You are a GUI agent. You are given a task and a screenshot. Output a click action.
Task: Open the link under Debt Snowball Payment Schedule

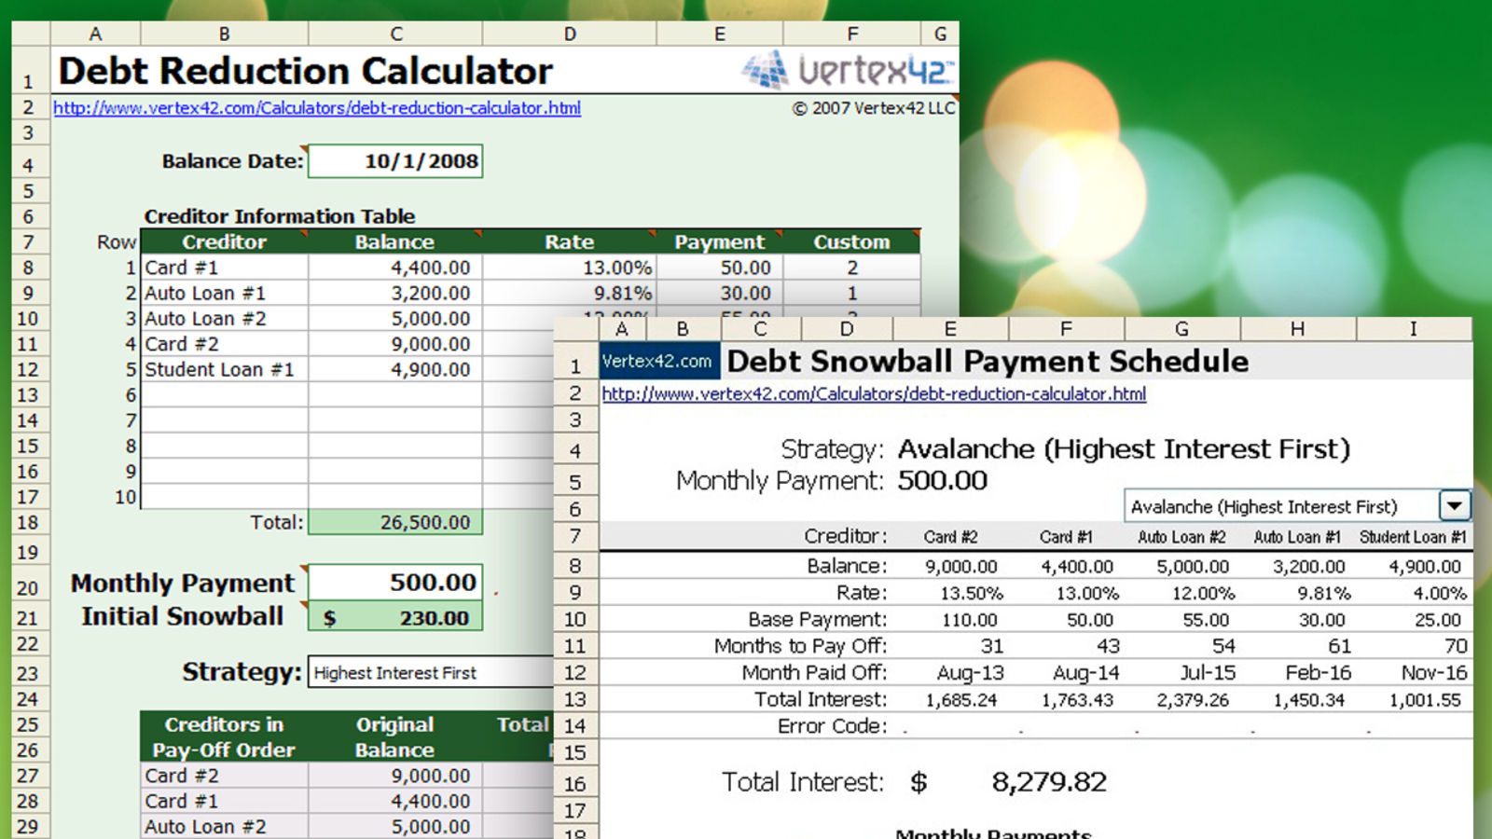pyautogui.click(x=874, y=394)
